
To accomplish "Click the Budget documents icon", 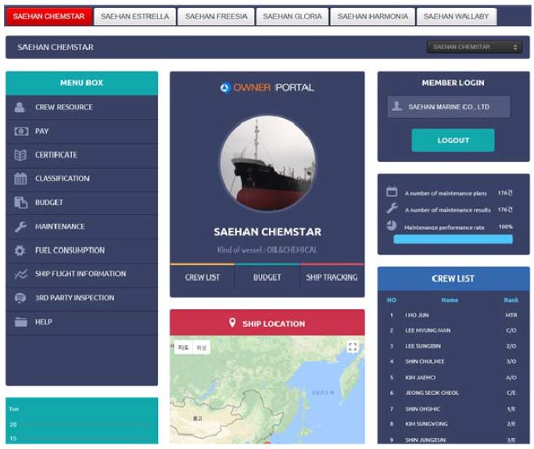I will 21,203.
